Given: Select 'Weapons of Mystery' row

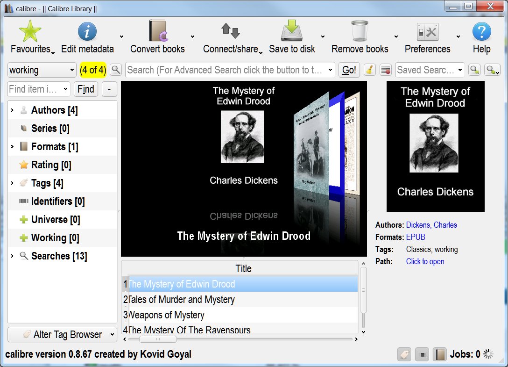Looking at the screenshot, I should [243, 315].
